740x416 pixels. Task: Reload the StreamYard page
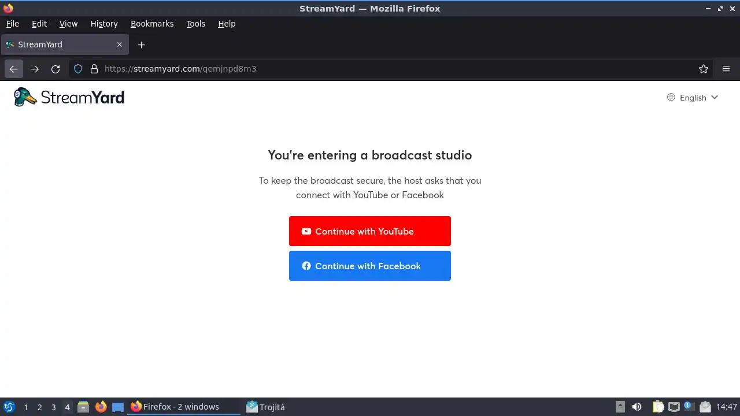(55, 69)
